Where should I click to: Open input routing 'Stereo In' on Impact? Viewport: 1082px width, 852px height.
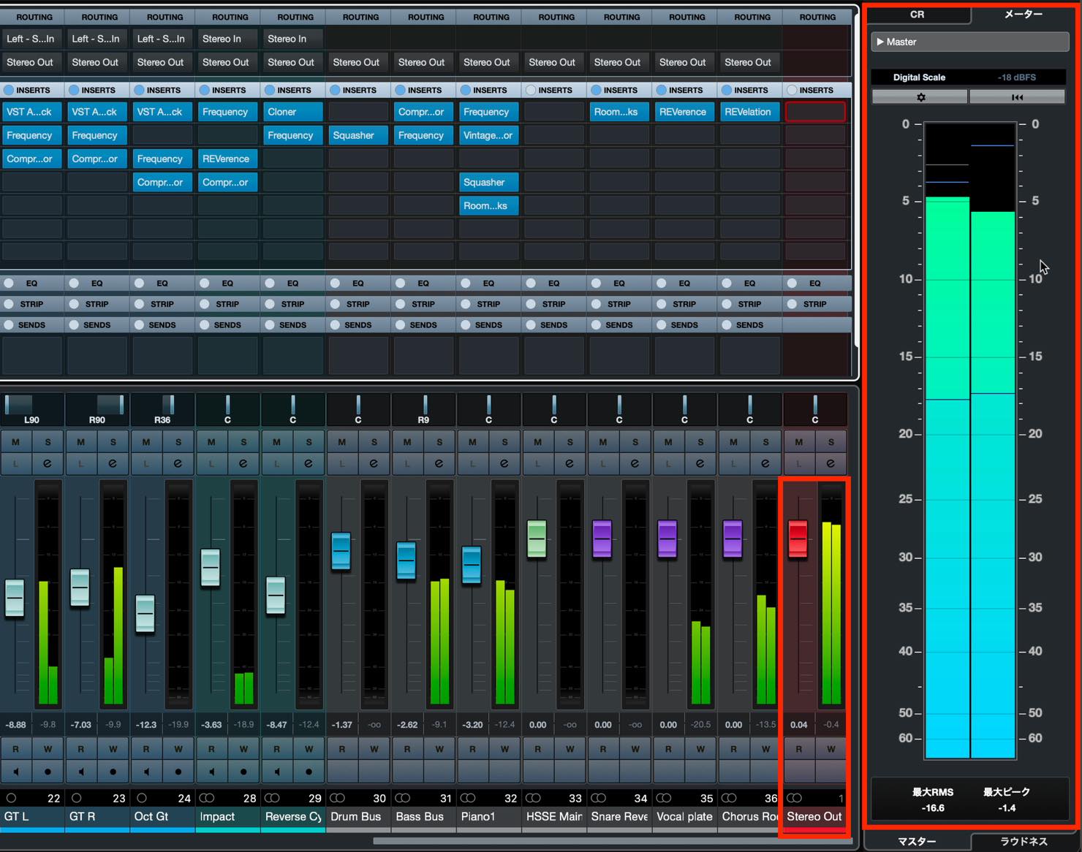pos(227,39)
